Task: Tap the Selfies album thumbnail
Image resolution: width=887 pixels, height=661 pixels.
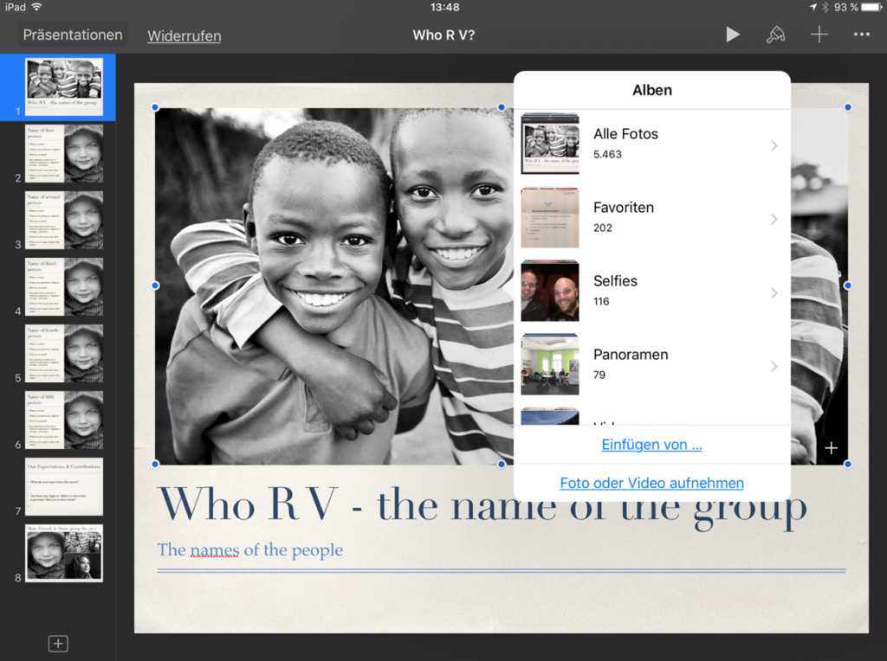Action: point(550,291)
